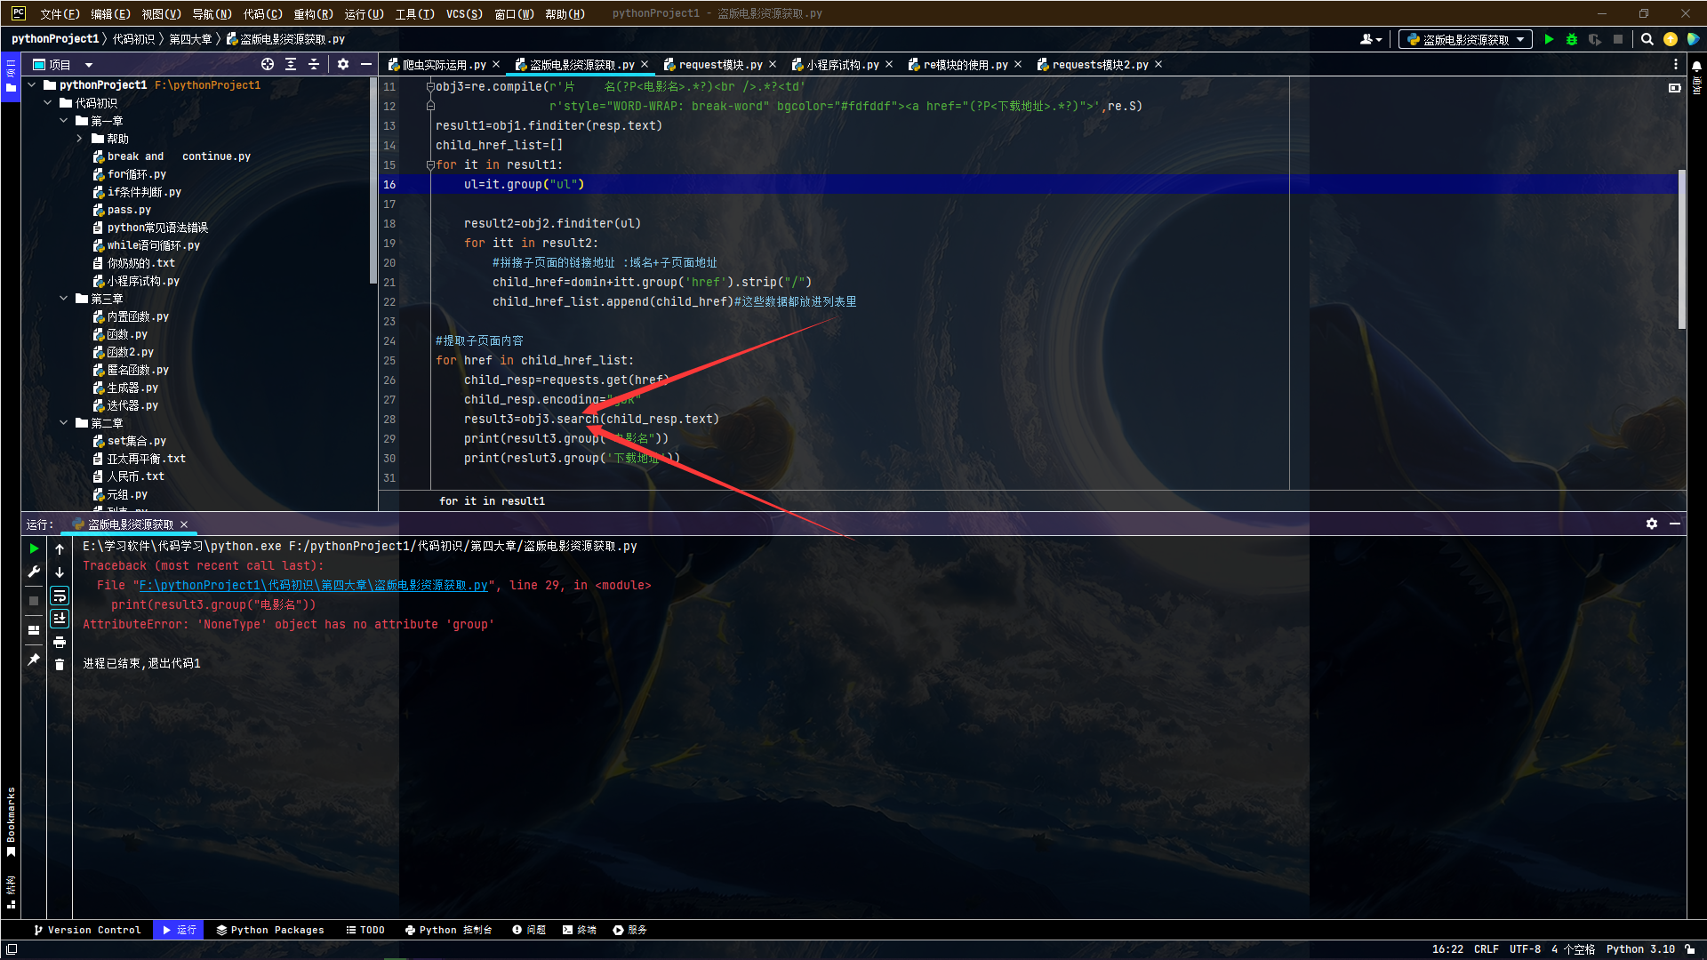
Task: Toggle scroll to end in Run console
Action: point(60,619)
